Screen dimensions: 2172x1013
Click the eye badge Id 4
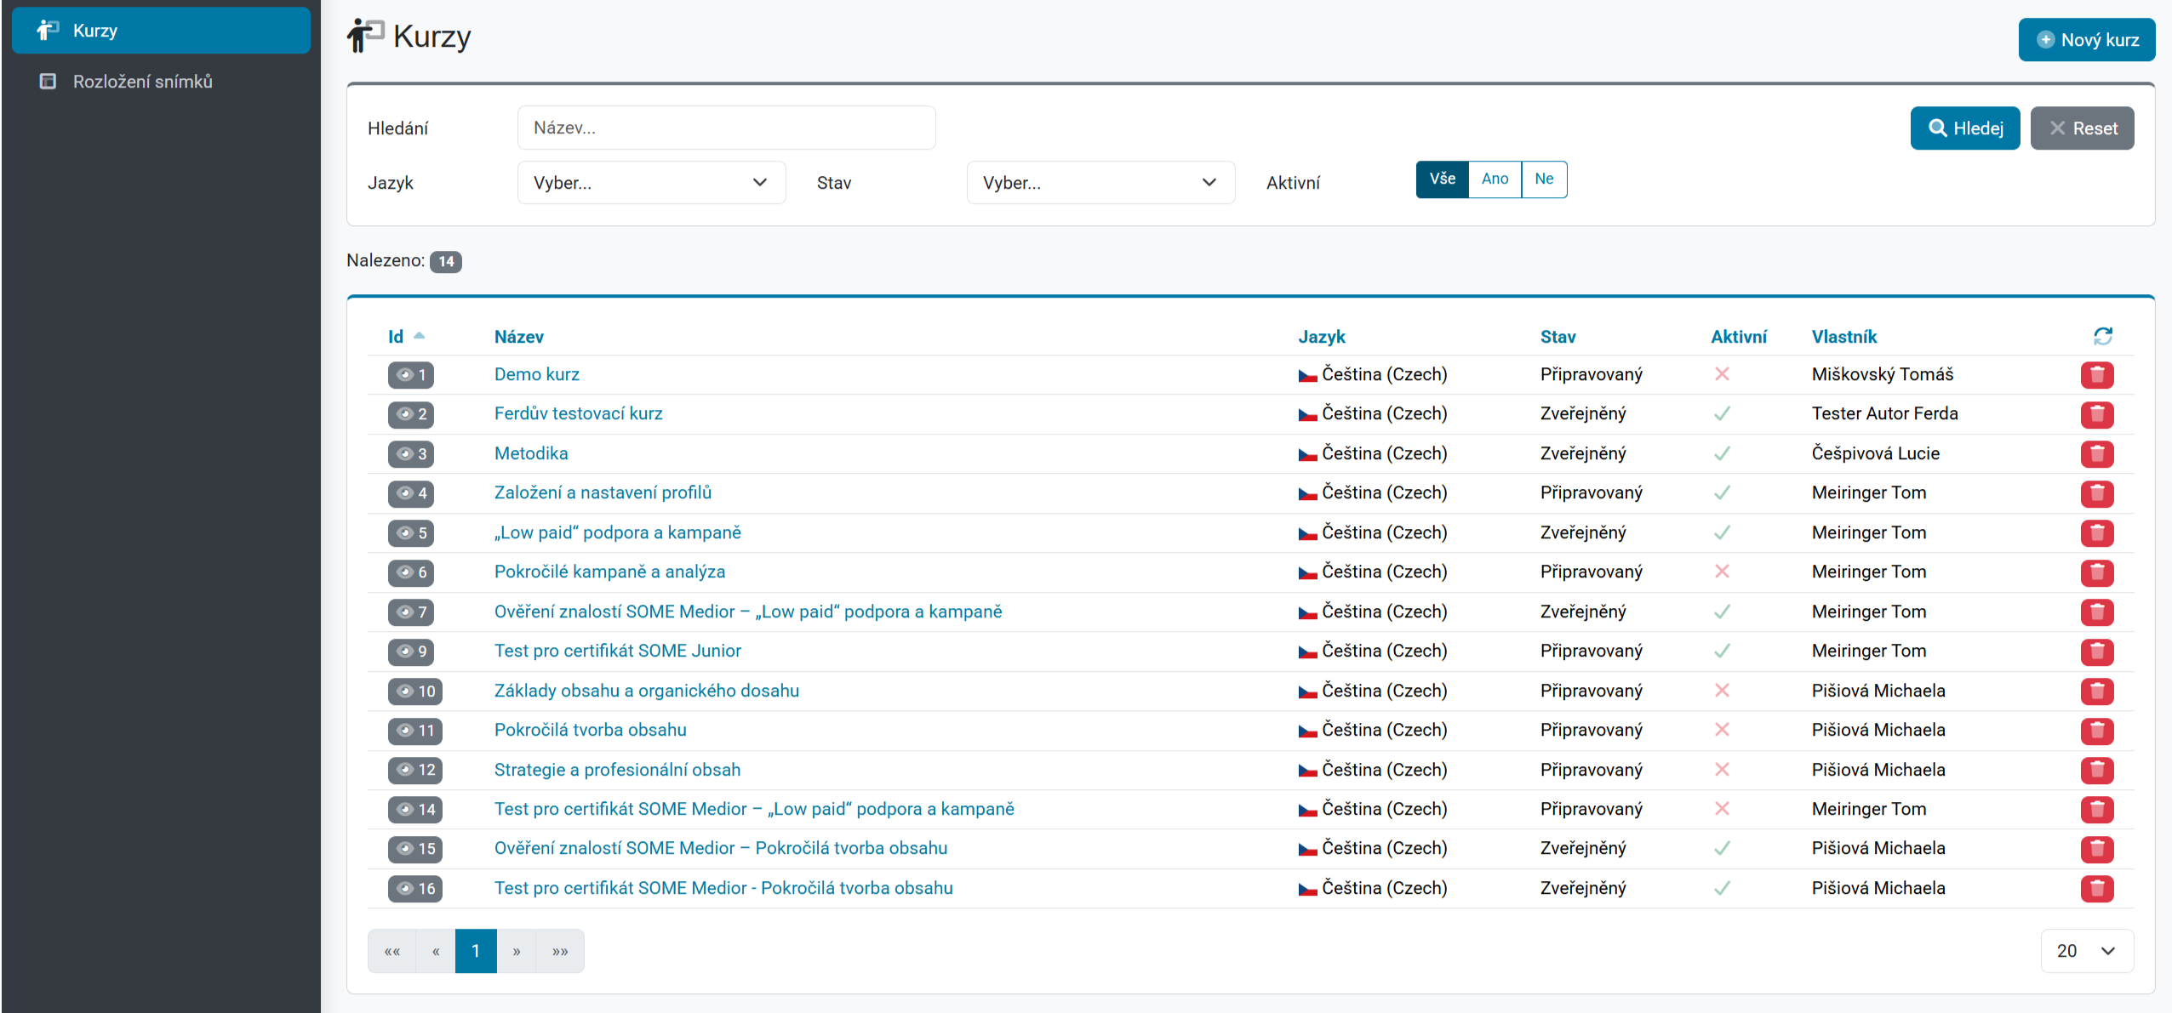(x=411, y=493)
